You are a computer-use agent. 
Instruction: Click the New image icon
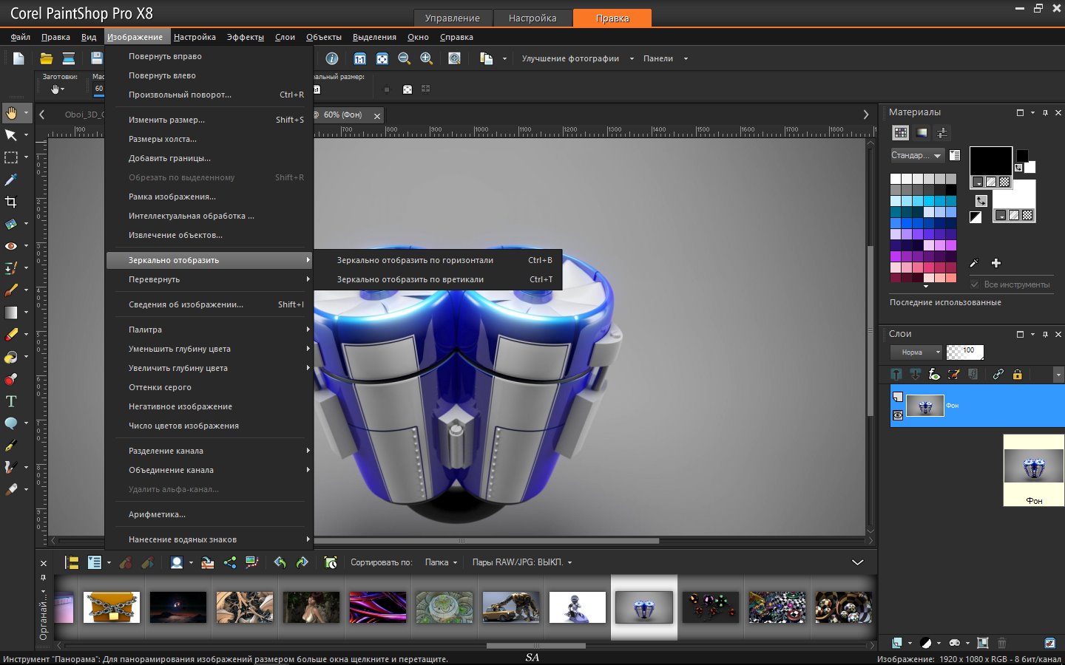[x=19, y=58]
